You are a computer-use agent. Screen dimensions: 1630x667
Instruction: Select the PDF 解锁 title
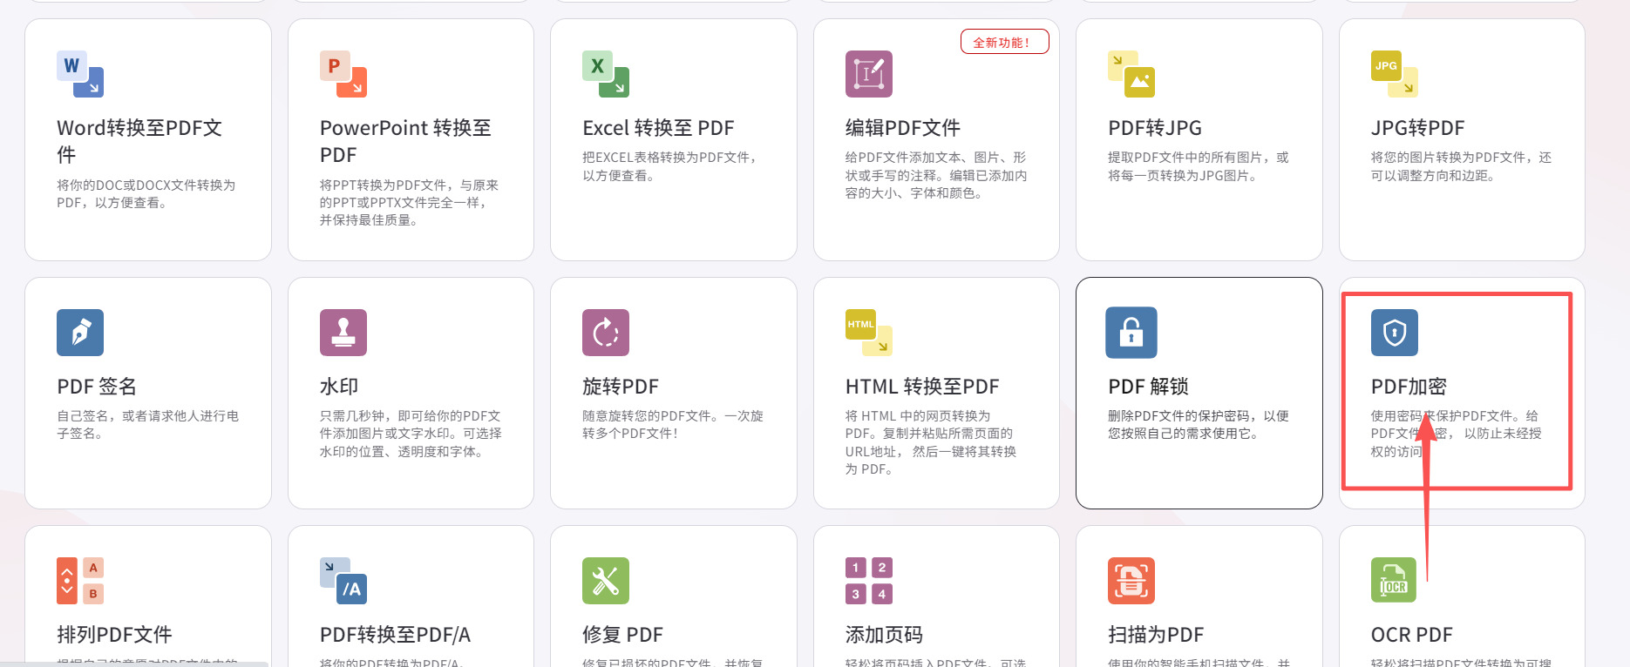[x=1148, y=387]
